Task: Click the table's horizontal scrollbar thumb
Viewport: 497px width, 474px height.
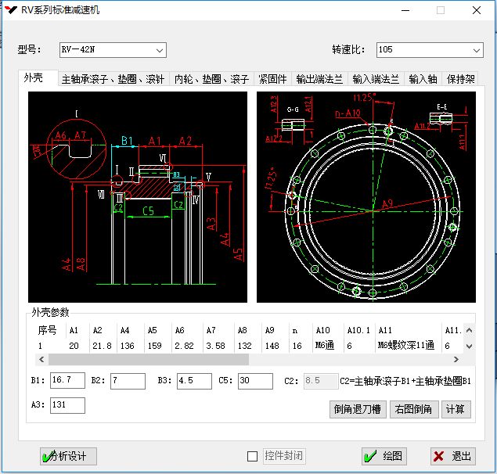Action: (149, 359)
